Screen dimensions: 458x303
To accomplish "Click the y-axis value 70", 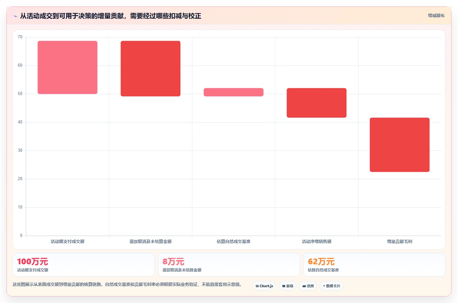I will coord(20,37).
